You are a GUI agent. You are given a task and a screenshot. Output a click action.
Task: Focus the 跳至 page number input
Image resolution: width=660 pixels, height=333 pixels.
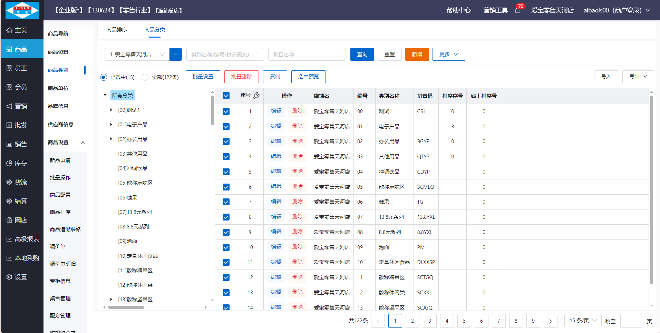coord(631,321)
